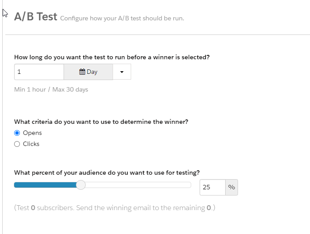The height and width of the screenshot is (234, 310).
Task: Click the "A/B Test" heading
Action: pos(36,17)
